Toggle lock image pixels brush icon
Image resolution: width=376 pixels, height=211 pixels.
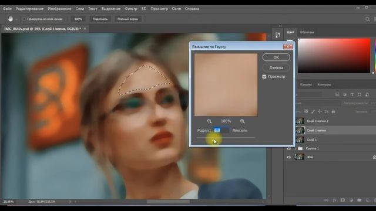point(313,111)
